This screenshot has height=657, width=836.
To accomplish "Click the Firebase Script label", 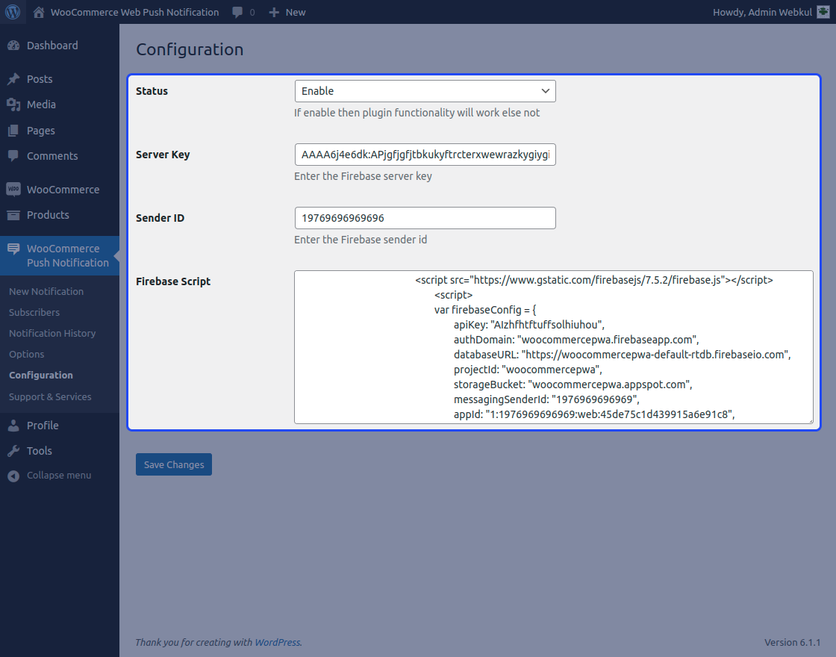I will pos(173,281).
